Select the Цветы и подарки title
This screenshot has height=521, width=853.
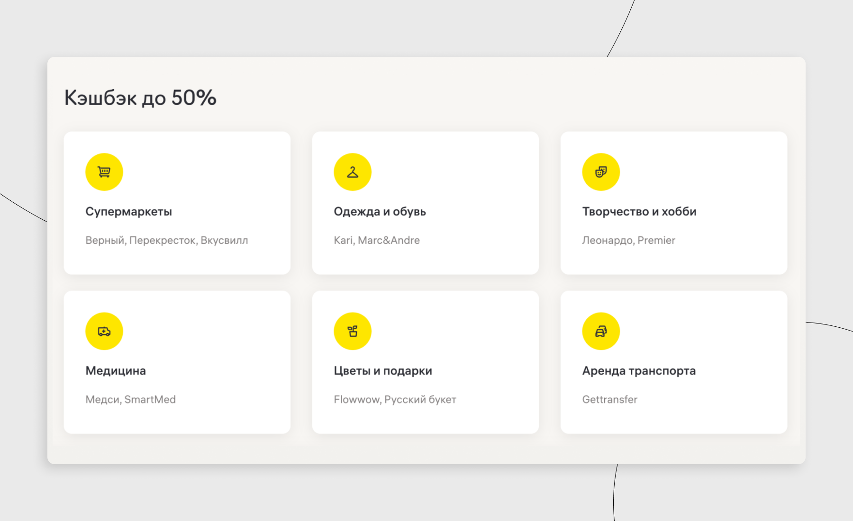[382, 371]
